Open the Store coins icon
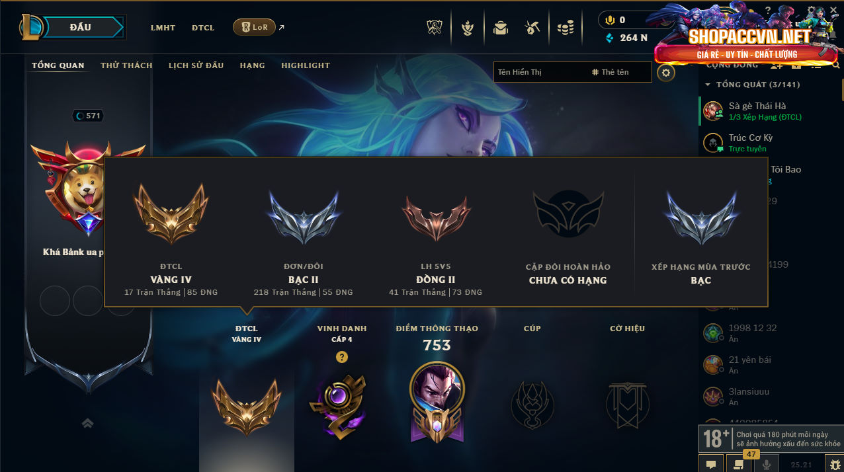The image size is (844, 472). coord(565,28)
